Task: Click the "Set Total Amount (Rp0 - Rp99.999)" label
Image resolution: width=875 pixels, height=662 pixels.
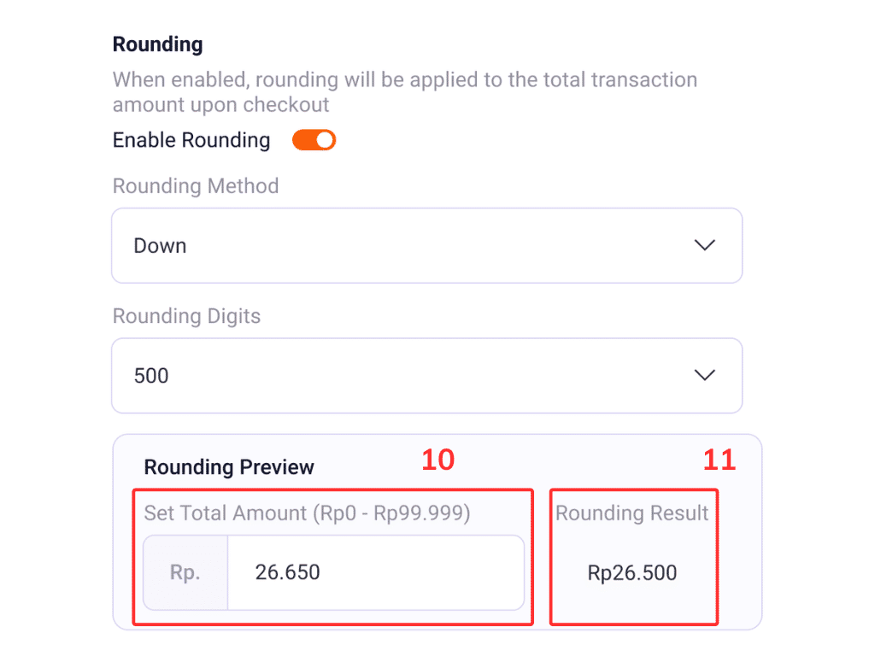Action: (x=307, y=513)
